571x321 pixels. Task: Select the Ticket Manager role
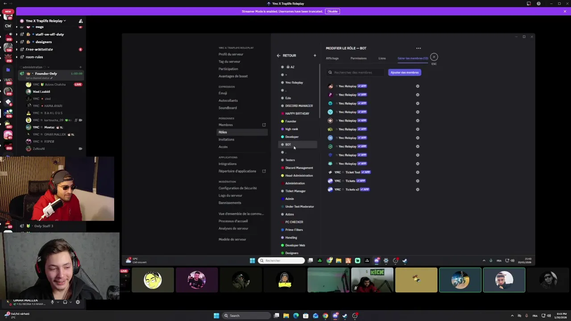point(295,191)
